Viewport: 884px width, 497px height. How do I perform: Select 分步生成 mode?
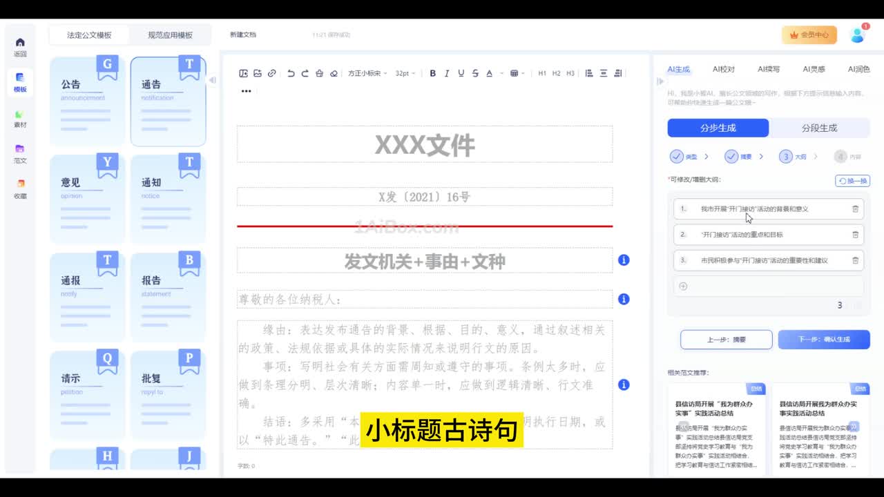(x=718, y=128)
